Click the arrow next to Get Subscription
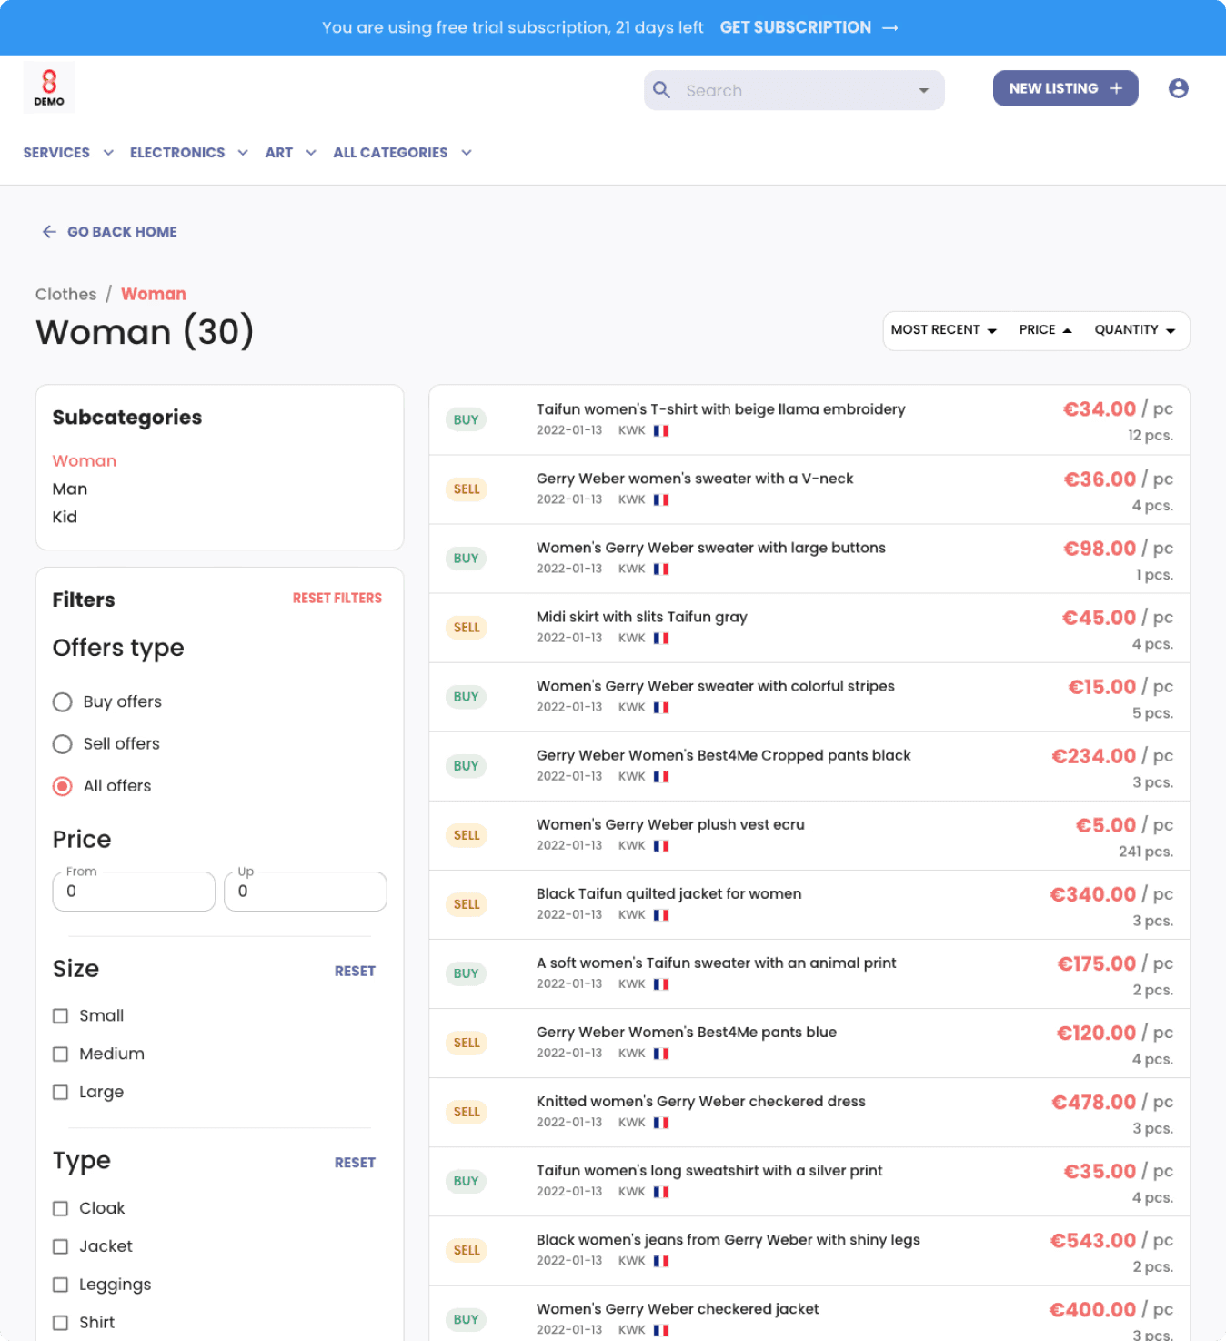 pos(890,28)
